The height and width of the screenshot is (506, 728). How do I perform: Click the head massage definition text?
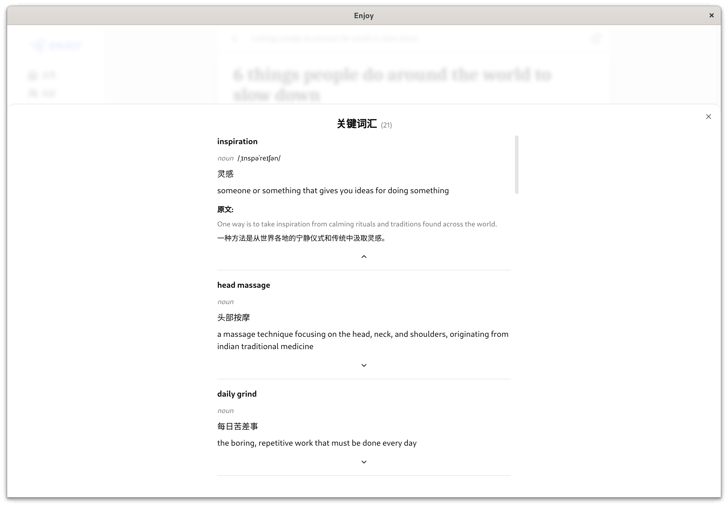(362, 340)
